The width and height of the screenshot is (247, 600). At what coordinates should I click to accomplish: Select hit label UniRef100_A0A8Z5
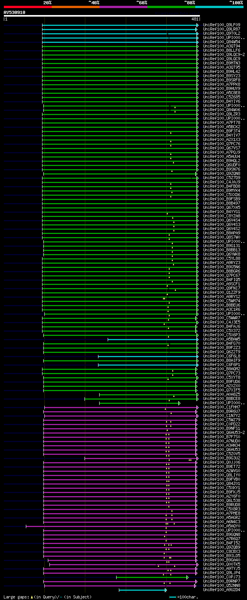pos(222,394)
